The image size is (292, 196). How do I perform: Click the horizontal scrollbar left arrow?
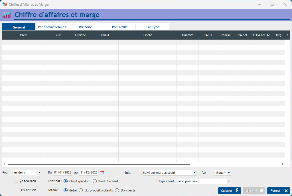click(x=4, y=164)
